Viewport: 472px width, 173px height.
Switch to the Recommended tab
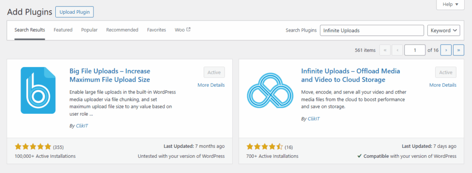tap(122, 30)
